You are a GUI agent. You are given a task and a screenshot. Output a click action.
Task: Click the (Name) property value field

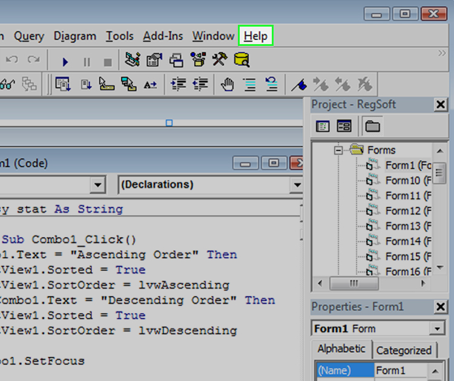coord(401,370)
